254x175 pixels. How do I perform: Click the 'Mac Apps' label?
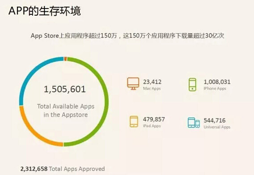pyautogui.click(x=152, y=89)
